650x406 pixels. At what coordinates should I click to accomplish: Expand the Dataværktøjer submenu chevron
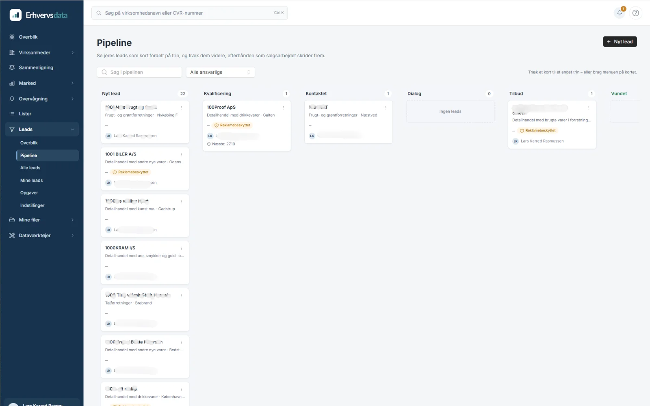click(73, 235)
